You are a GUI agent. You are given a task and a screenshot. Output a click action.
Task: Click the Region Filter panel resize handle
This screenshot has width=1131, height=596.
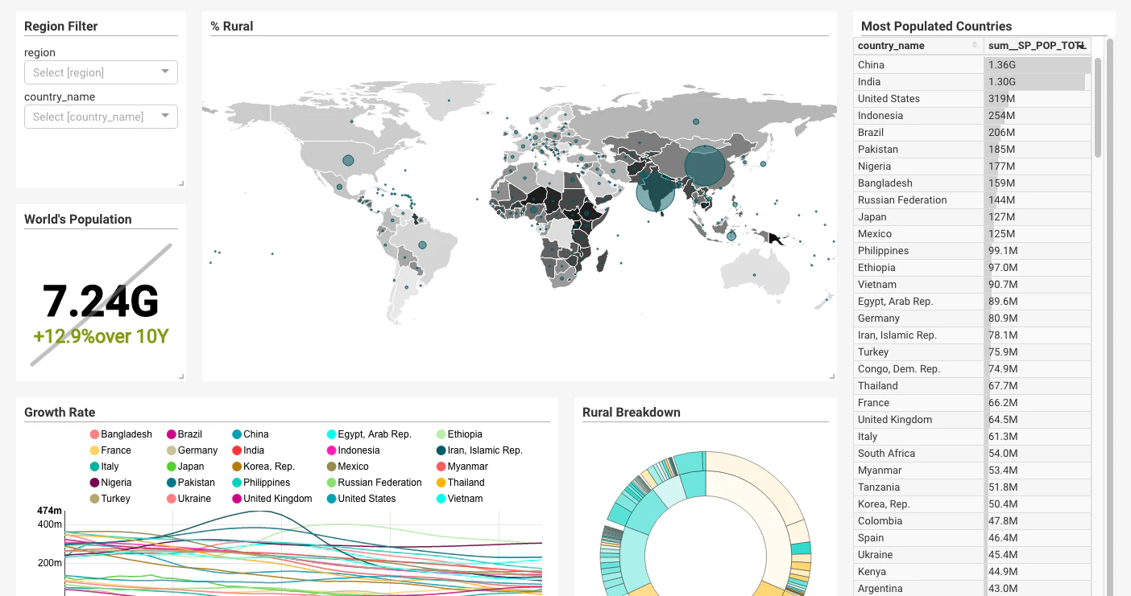point(181,183)
